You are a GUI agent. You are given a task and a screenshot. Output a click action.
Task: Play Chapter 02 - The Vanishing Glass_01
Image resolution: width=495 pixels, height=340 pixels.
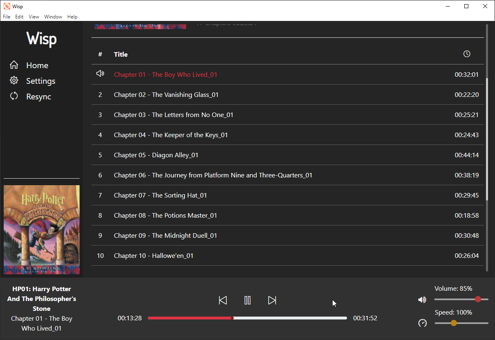point(287,94)
